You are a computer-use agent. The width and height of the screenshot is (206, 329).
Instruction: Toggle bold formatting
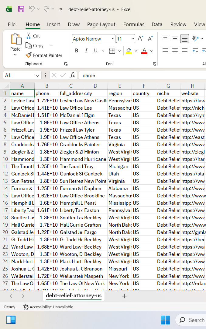click(77, 51)
